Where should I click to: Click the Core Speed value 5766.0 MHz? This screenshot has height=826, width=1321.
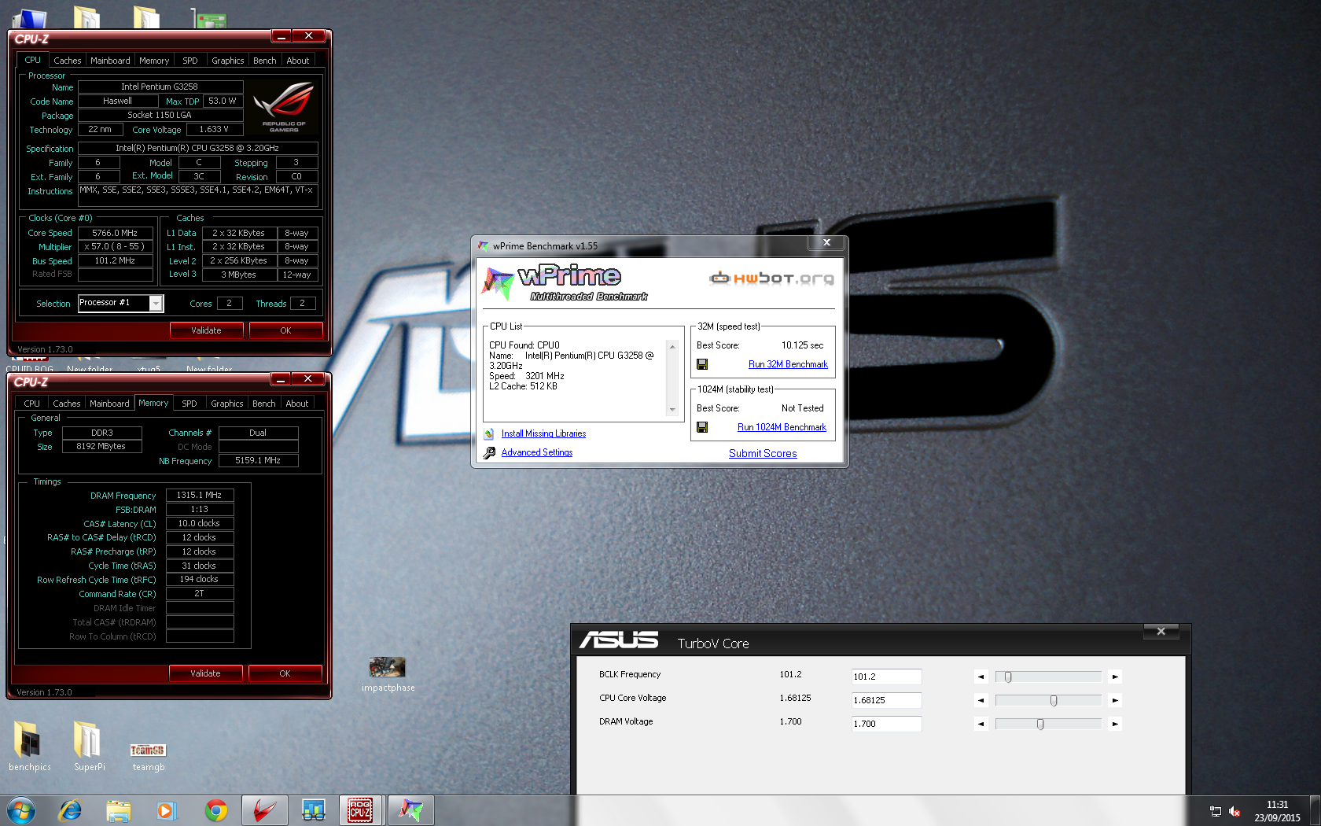[x=115, y=233]
